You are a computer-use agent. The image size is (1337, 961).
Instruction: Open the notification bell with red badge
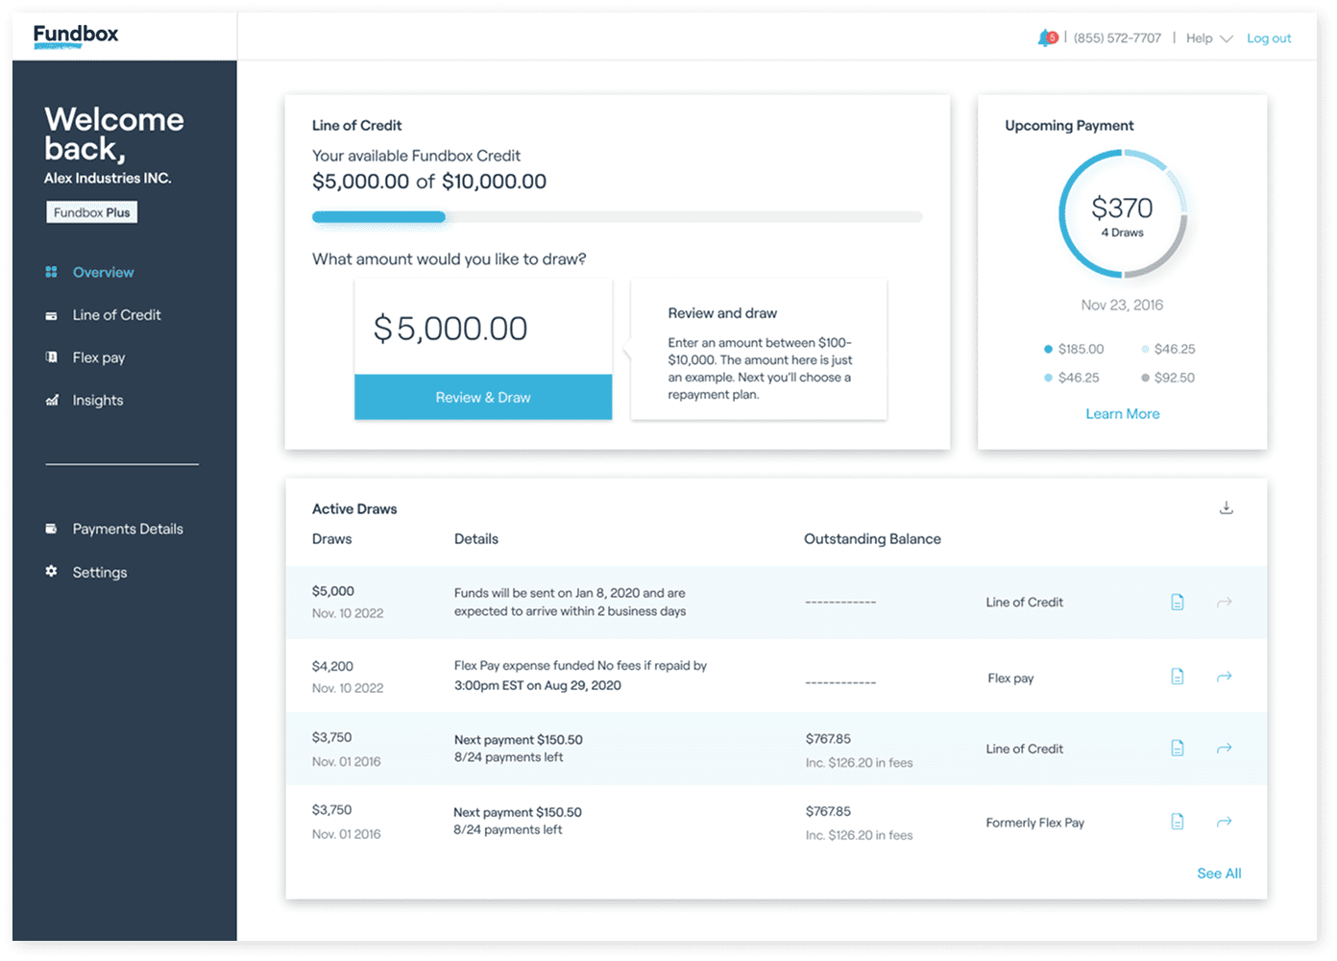pyautogui.click(x=1047, y=38)
